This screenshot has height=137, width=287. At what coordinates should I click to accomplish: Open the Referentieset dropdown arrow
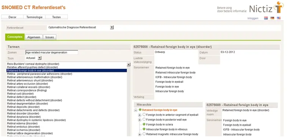[112, 27]
